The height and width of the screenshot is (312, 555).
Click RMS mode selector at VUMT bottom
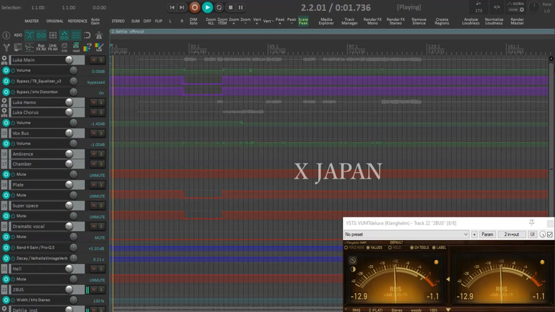(356, 310)
